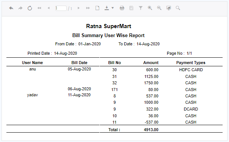This screenshot has height=142, width=229.
Task: Click bill date 11-Aug-2020
Action: pos(79,95)
